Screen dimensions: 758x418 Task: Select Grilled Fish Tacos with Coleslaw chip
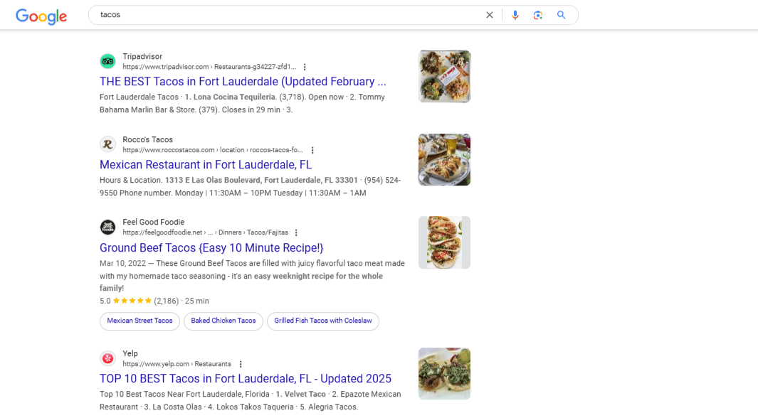tap(323, 321)
